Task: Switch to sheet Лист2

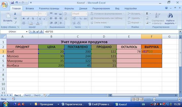Action: [28, 95]
